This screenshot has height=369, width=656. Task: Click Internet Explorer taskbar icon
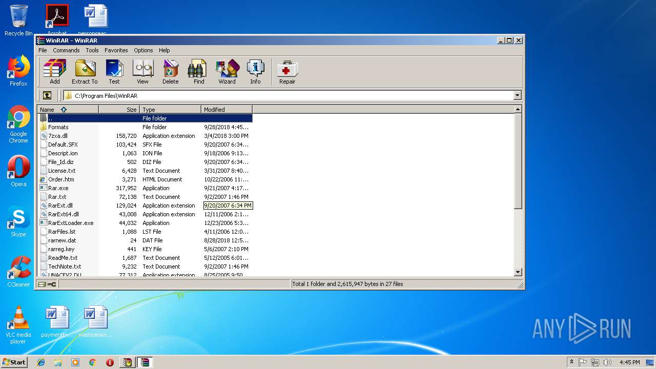(x=41, y=362)
